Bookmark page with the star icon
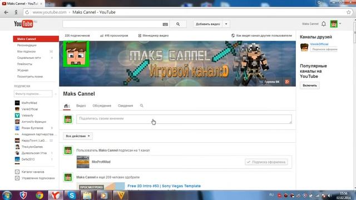Viewport: 356px width, 200px height. click(x=349, y=12)
